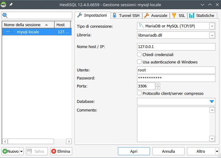Click the Altro button
Image resolution: width=221 pixels, height=158 pixels.
[201, 152]
